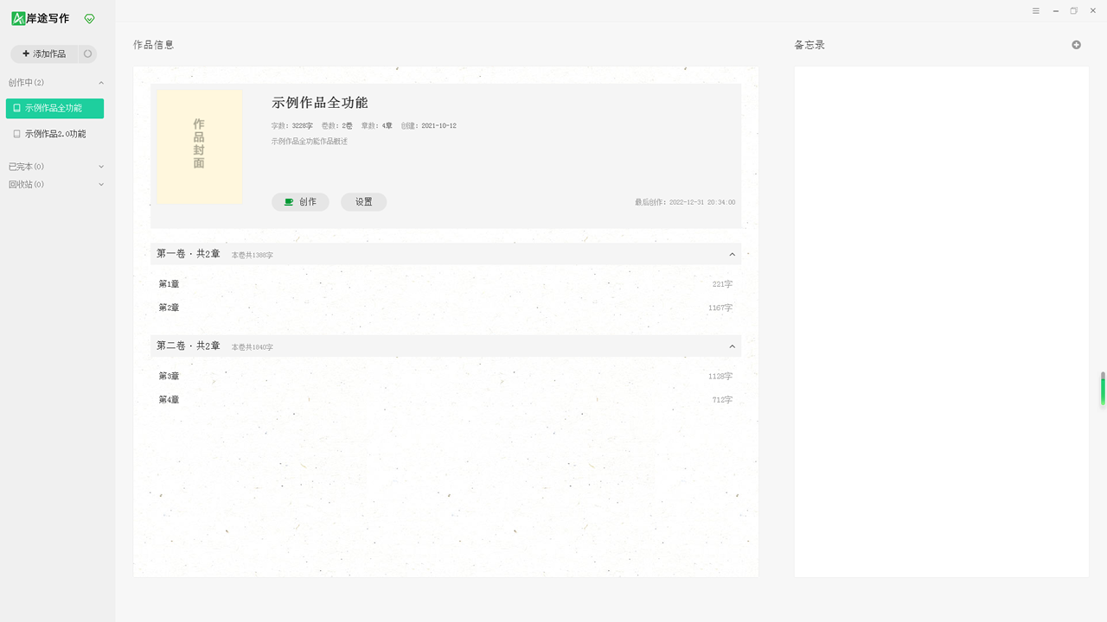Collapse the 第二卷 volume chapter list
Image resolution: width=1107 pixels, height=622 pixels.
732,346
